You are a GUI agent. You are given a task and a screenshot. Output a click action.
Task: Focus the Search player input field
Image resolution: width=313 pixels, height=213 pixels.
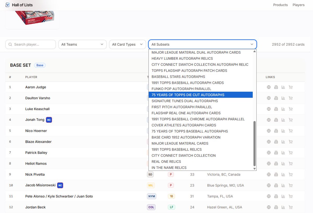[31, 44]
